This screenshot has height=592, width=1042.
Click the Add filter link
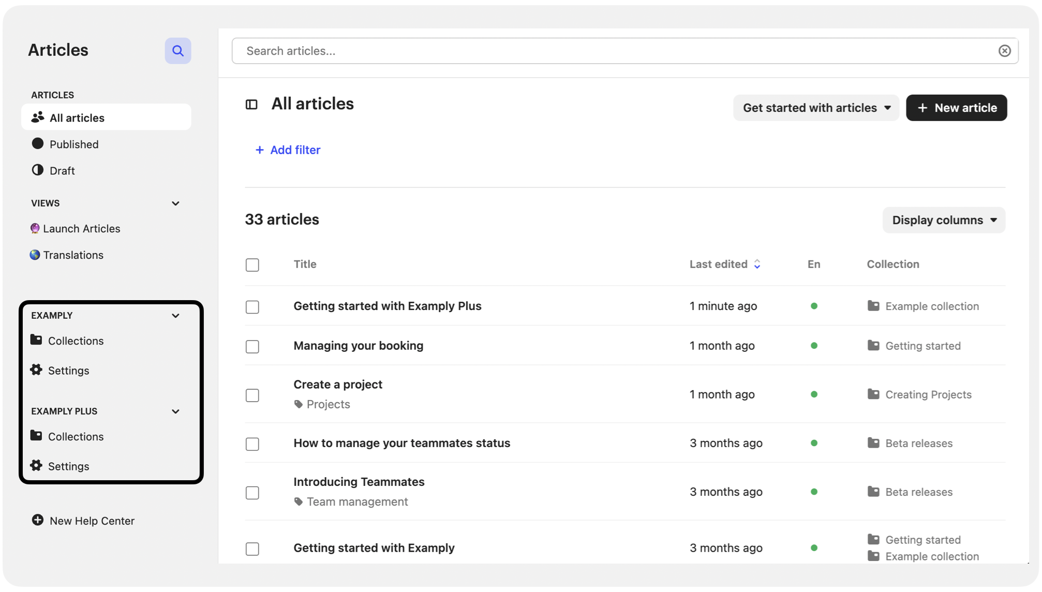click(288, 150)
